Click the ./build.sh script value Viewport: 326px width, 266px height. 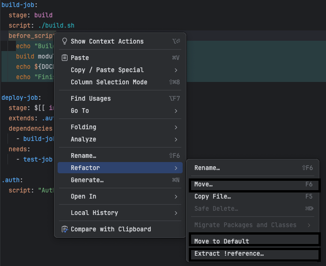[56, 25]
